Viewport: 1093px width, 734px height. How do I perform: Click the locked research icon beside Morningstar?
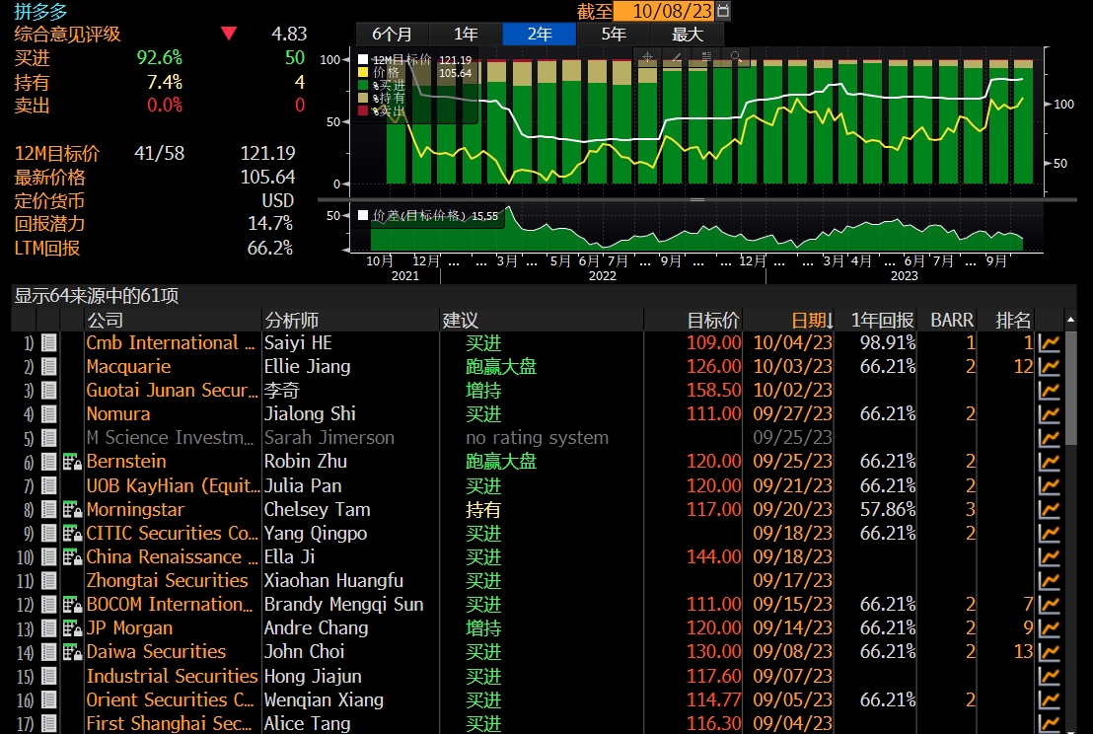click(x=72, y=509)
